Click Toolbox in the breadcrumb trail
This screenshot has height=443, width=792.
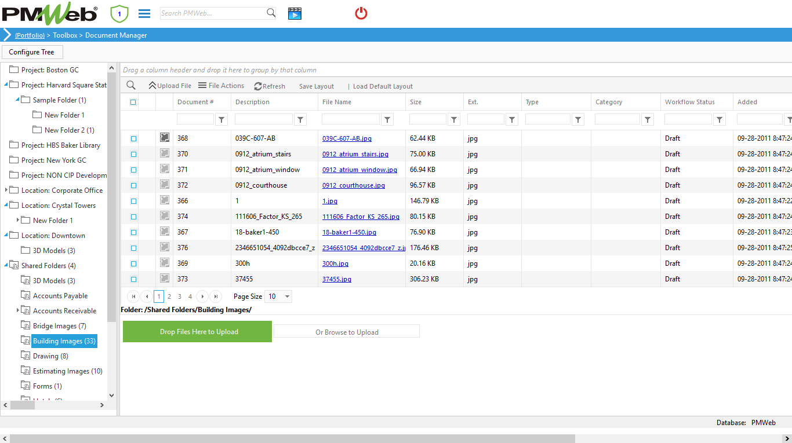pyautogui.click(x=65, y=35)
